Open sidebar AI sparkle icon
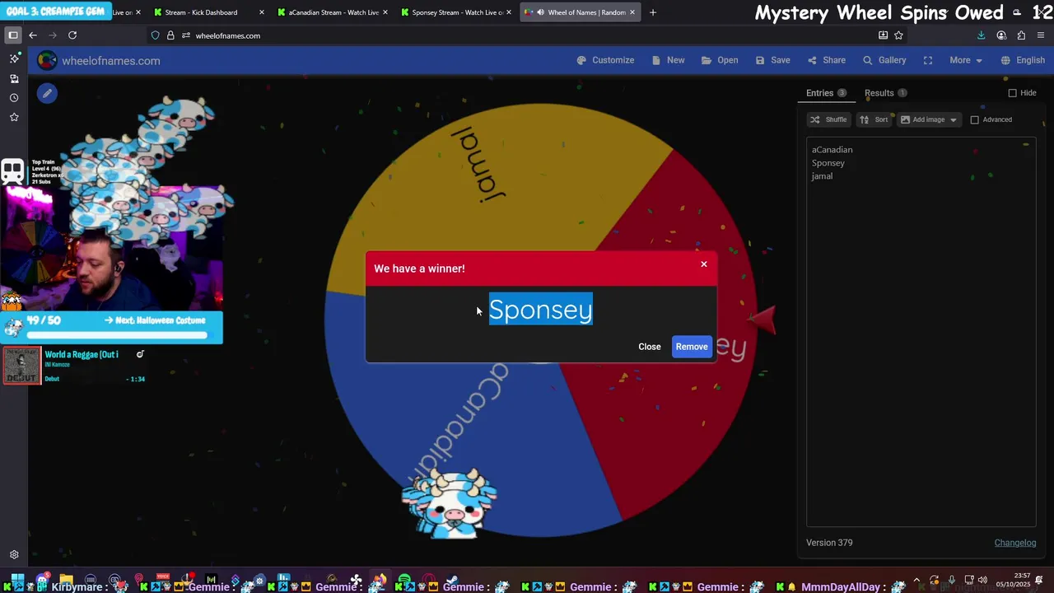Viewport: 1054px width, 593px height. pyautogui.click(x=14, y=58)
